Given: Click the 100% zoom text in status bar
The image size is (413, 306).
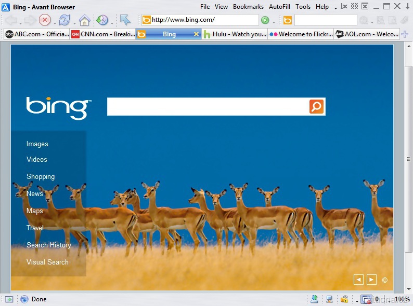Looking at the screenshot, I should (x=402, y=299).
